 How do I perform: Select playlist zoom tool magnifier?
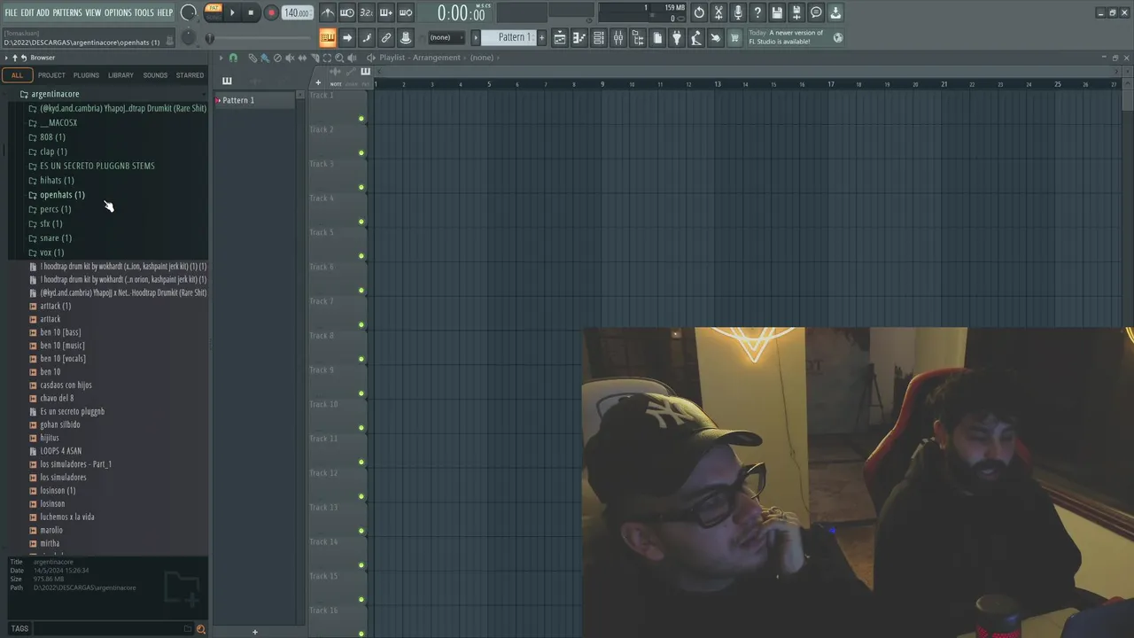pyautogui.click(x=339, y=58)
